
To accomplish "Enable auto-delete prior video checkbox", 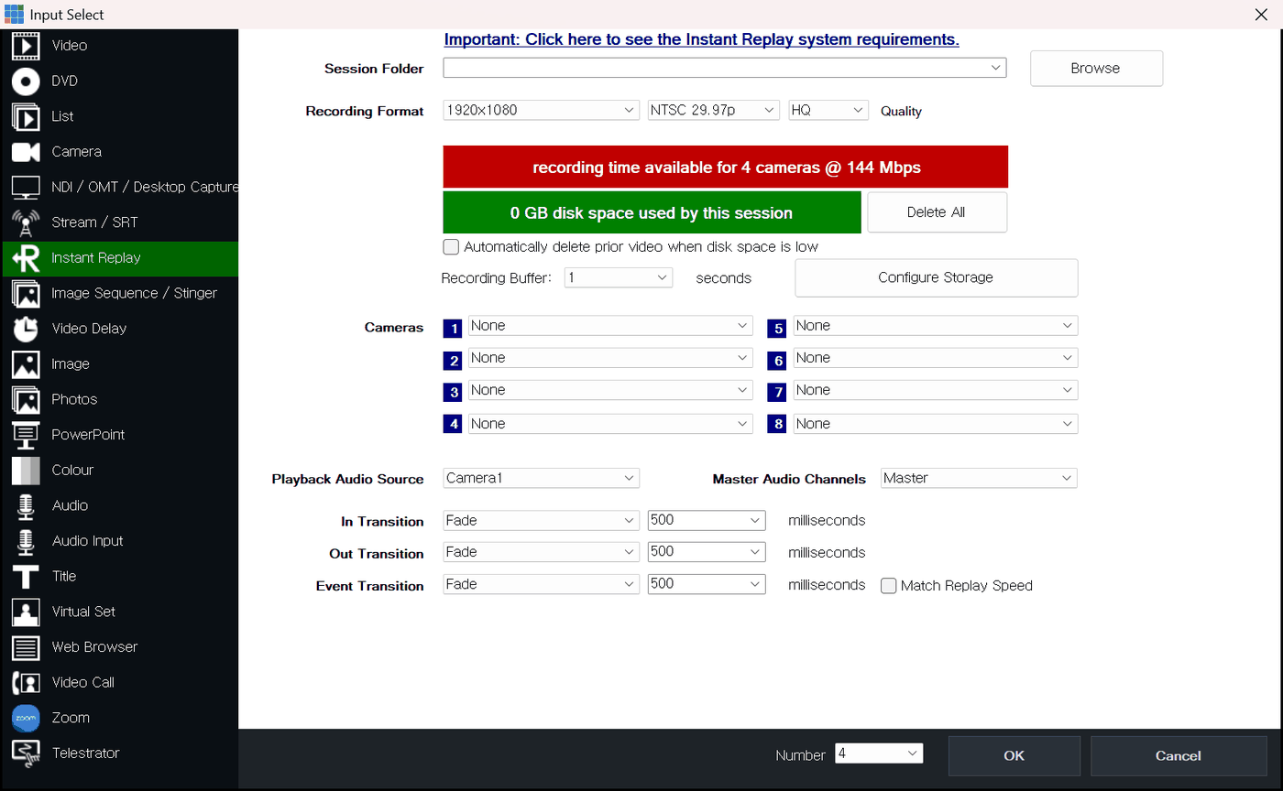I will click(450, 247).
